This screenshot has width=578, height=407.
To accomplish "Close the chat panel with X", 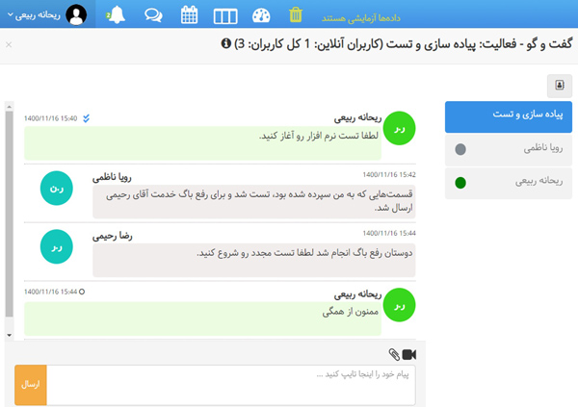I will click(9, 44).
